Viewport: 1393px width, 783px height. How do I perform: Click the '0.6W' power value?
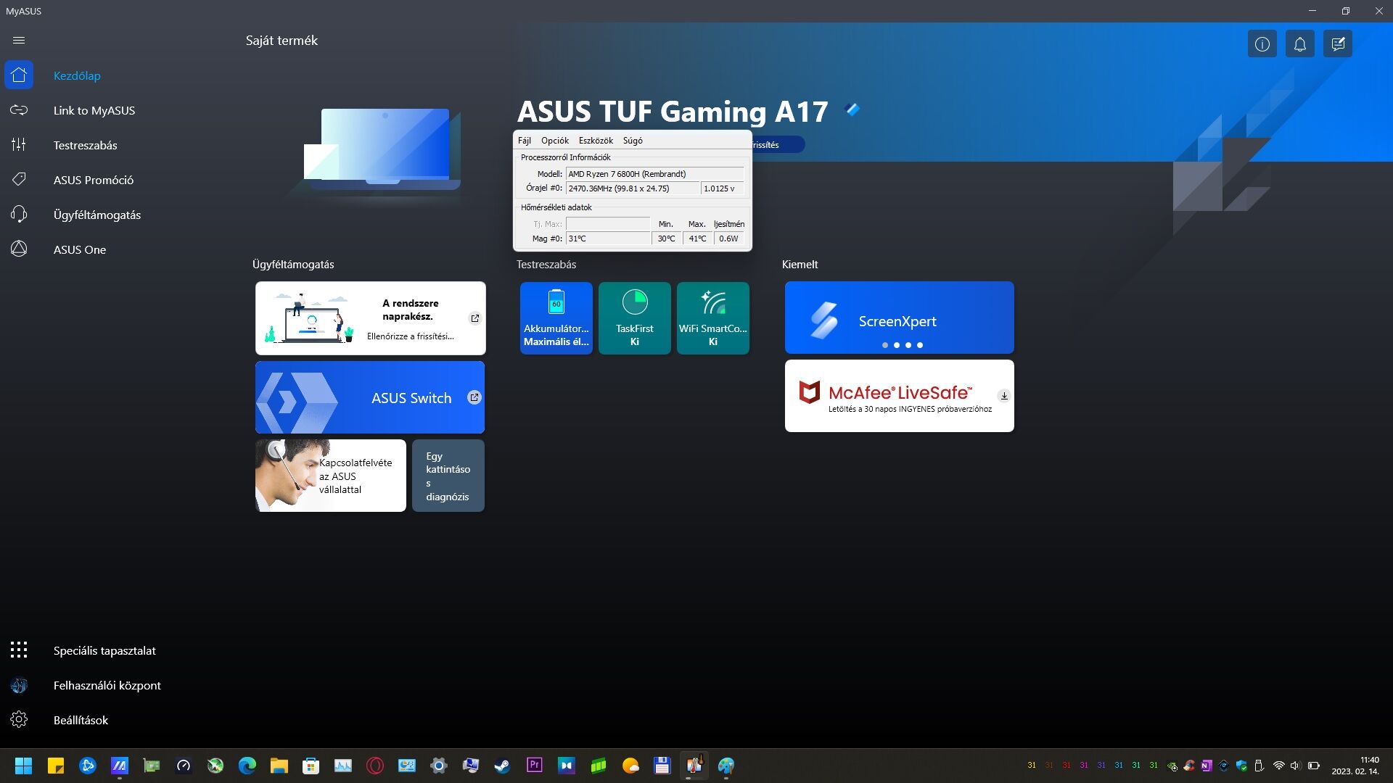tap(729, 239)
